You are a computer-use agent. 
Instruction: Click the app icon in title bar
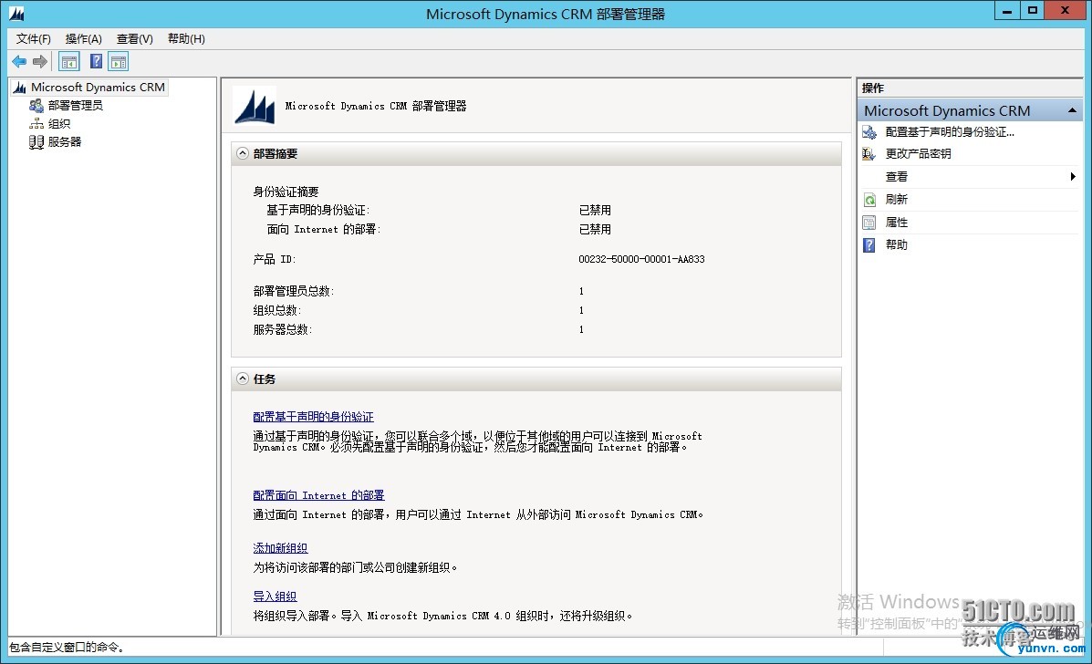(x=16, y=13)
